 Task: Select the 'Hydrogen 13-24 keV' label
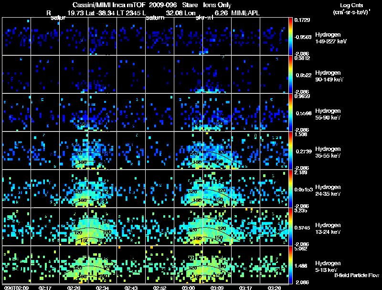pos(328,229)
